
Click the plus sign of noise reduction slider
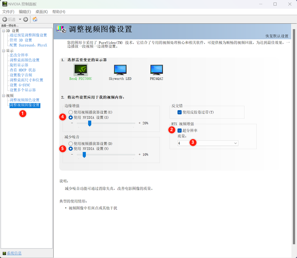(139, 154)
